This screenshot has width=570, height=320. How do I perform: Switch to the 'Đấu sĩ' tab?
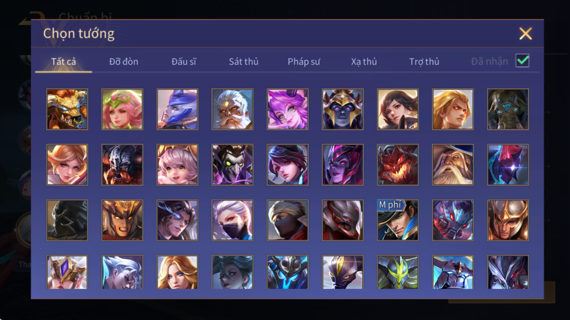click(x=184, y=62)
